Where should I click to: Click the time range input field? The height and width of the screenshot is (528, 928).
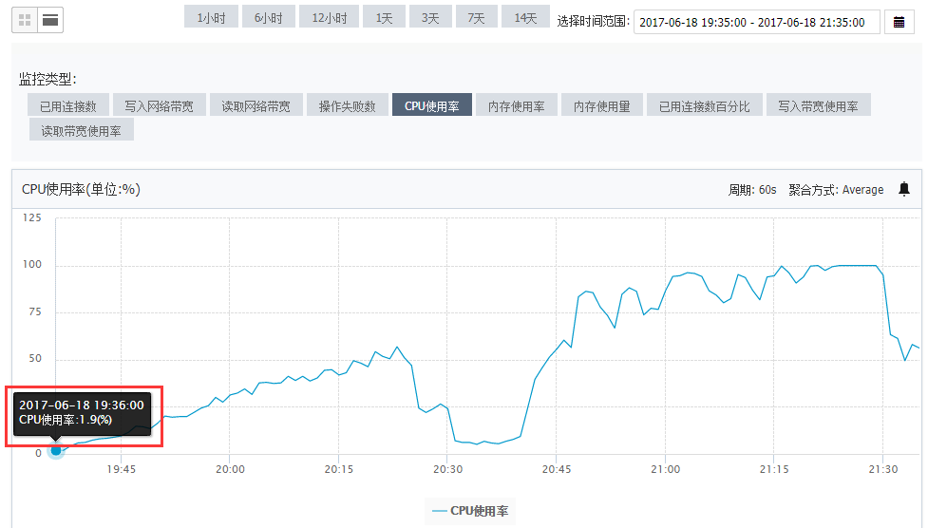[756, 22]
